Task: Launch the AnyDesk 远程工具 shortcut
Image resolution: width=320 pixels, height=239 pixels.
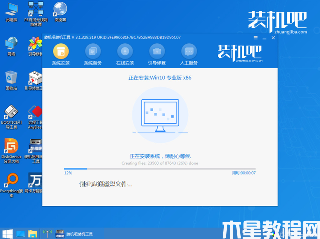Action: [35, 117]
